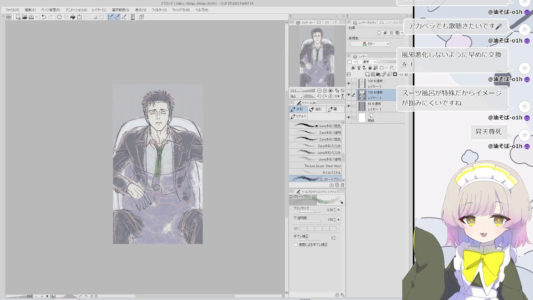Open the 通常 blending mode dropdown

coord(368,62)
